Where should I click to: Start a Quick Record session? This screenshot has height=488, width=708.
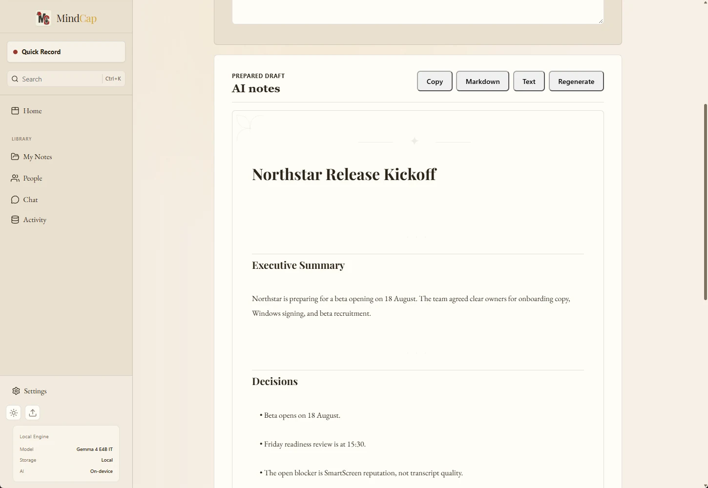coord(66,52)
